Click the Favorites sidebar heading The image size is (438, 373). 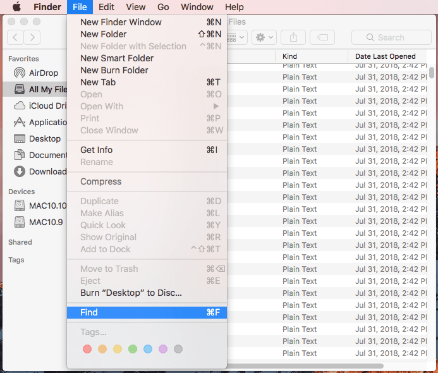[x=23, y=59]
